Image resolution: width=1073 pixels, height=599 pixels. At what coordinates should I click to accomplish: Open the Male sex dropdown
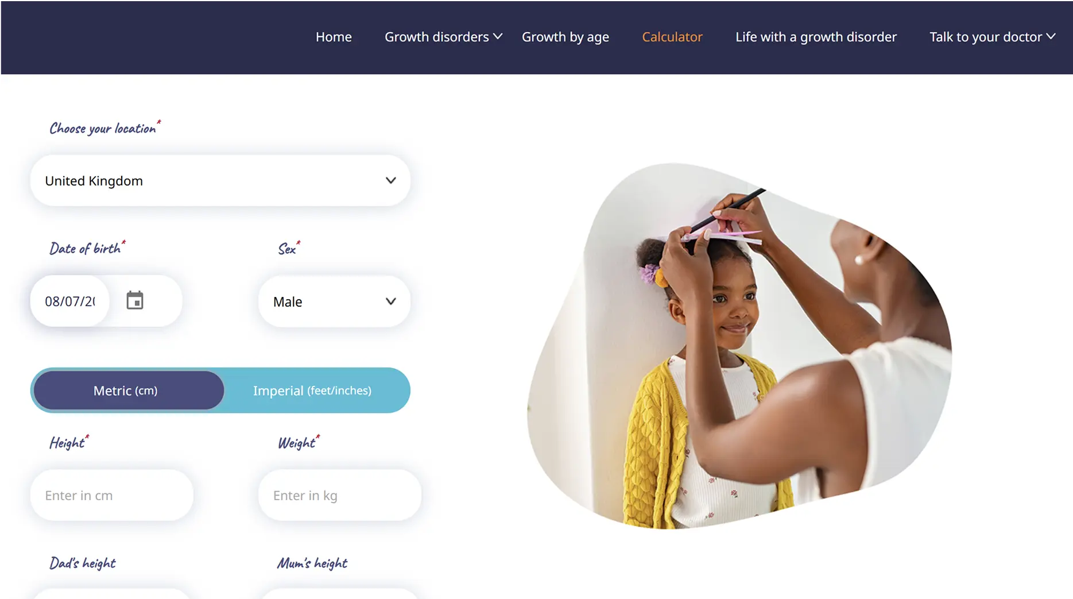tap(334, 302)
